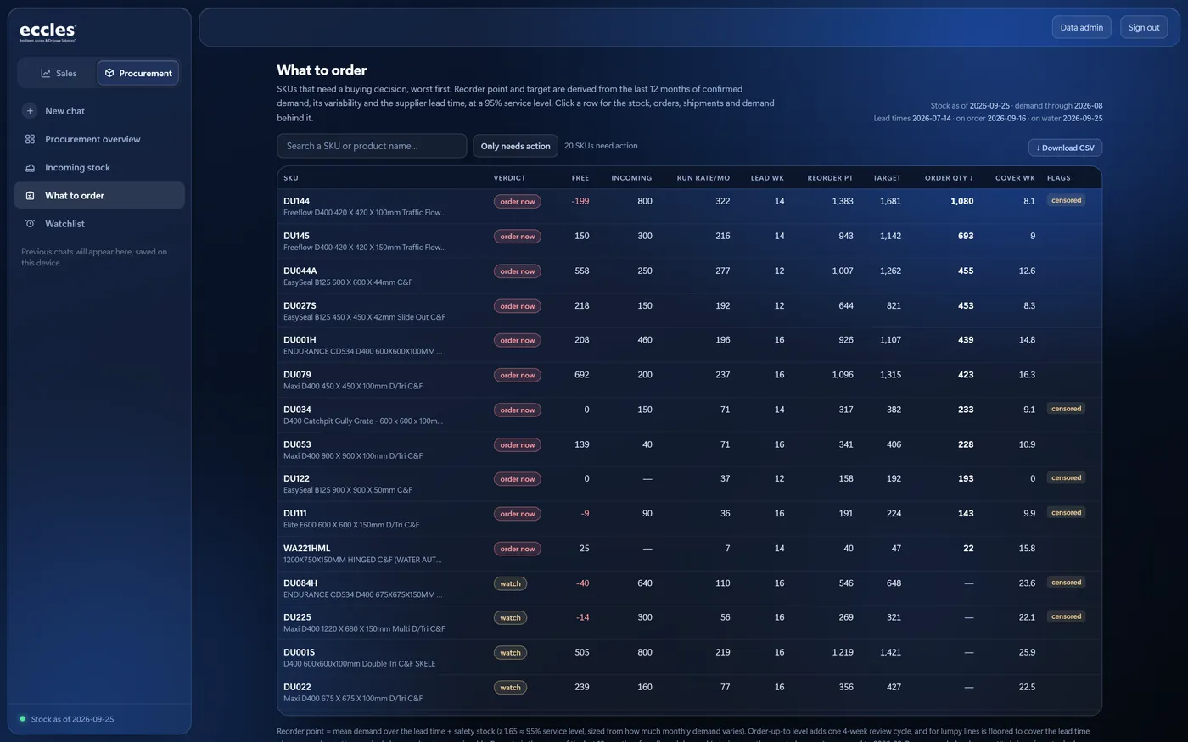Open the DU001S row

(689, 657)
